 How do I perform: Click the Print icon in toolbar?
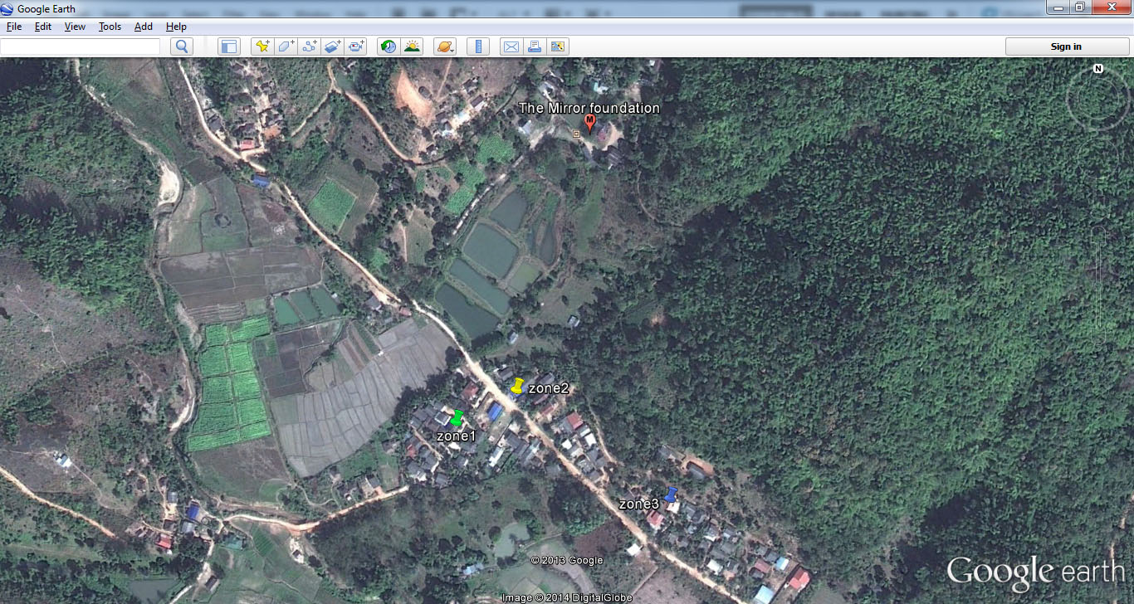click(x=534, y=46)
